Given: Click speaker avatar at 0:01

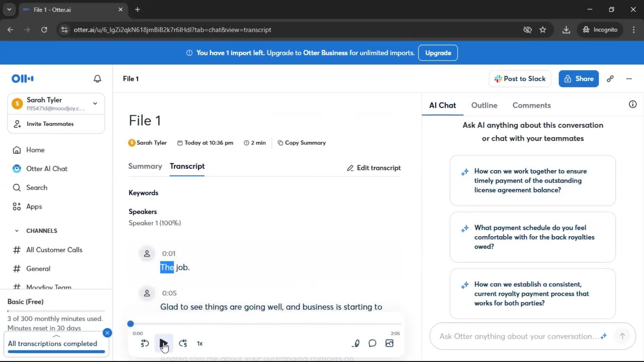Looking at the screenshot, I should tap(147, 254).
